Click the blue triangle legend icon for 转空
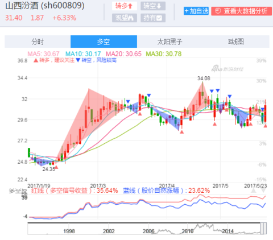Viewport: 273px width, 240px height. [78, 60]
